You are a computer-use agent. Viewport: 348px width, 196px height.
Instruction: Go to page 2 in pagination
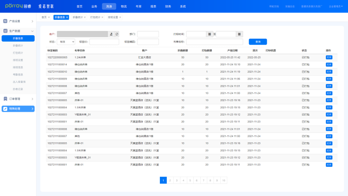pos(170,181)
